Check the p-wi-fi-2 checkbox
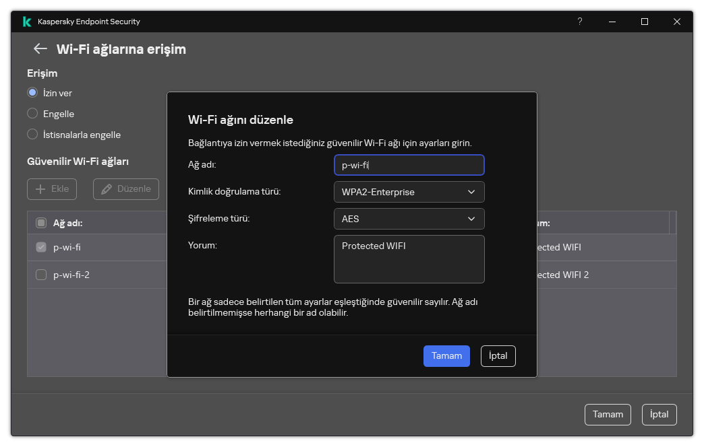The width and height of the screenshot is (704, 447). pyautogui.click(x=40, y=275)
